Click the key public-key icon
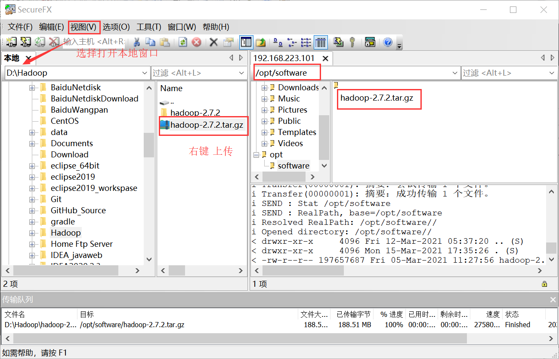This screenshot has height=359, width=559. (x=352, y=42)
